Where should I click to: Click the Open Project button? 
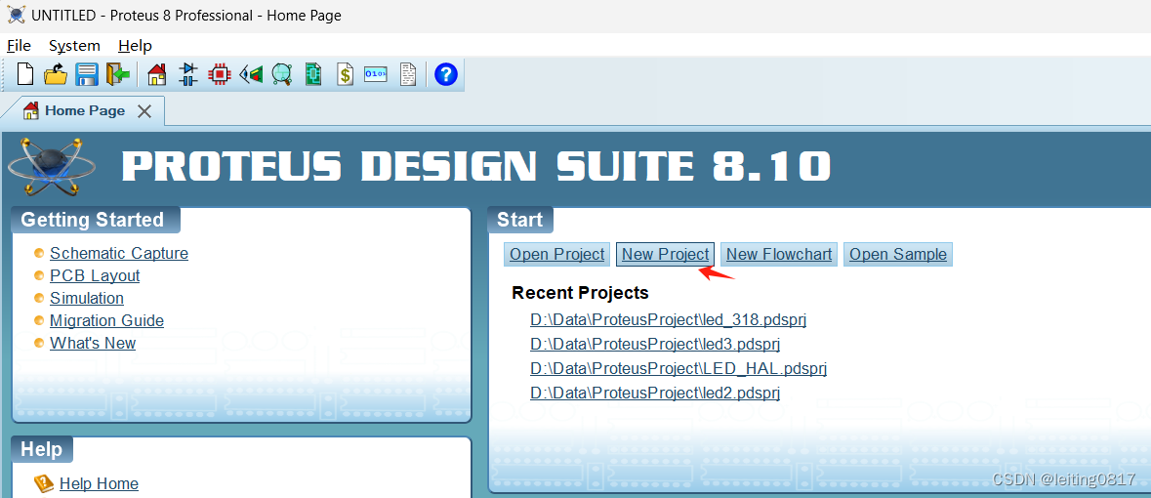(x=557, y=254)
